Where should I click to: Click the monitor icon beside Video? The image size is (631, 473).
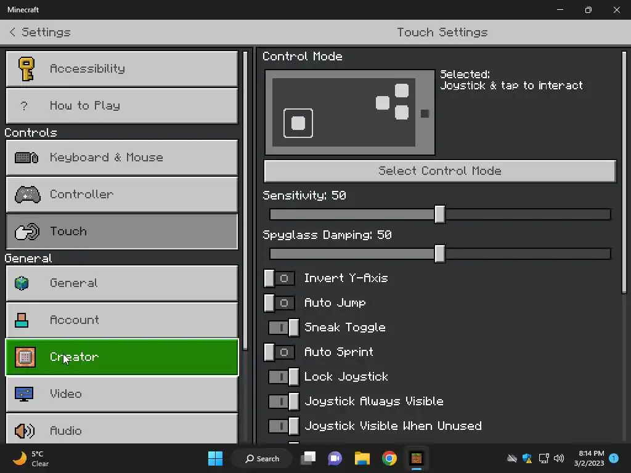pyautogui.click(x=24, y=394)
